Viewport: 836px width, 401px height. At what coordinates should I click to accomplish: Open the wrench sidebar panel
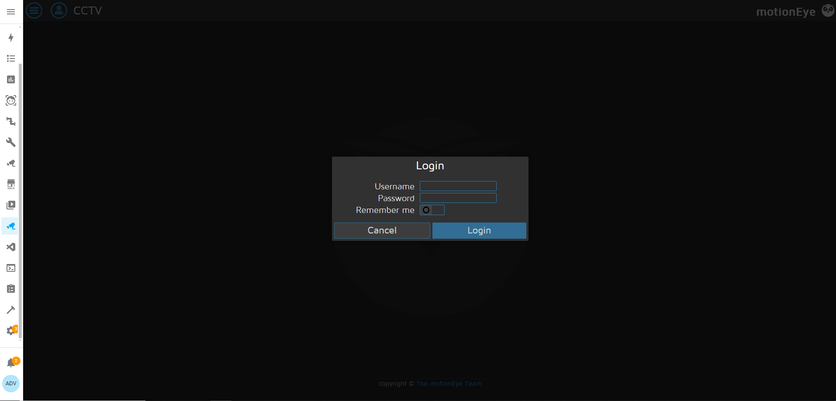pyautogui.click(x=11, y=142)
